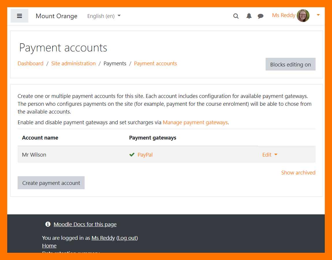The height and width of the screenshot is (260, 332).
Task: Open the user menu dropdown arrow
Action: point(318,15)
